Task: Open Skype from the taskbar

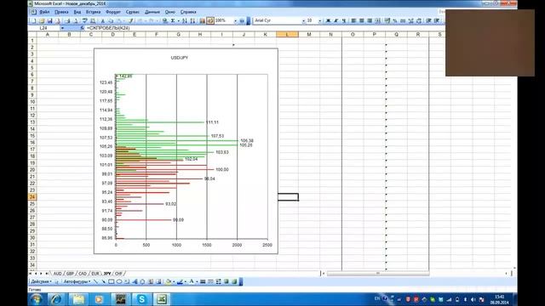Action: (141, 299)
